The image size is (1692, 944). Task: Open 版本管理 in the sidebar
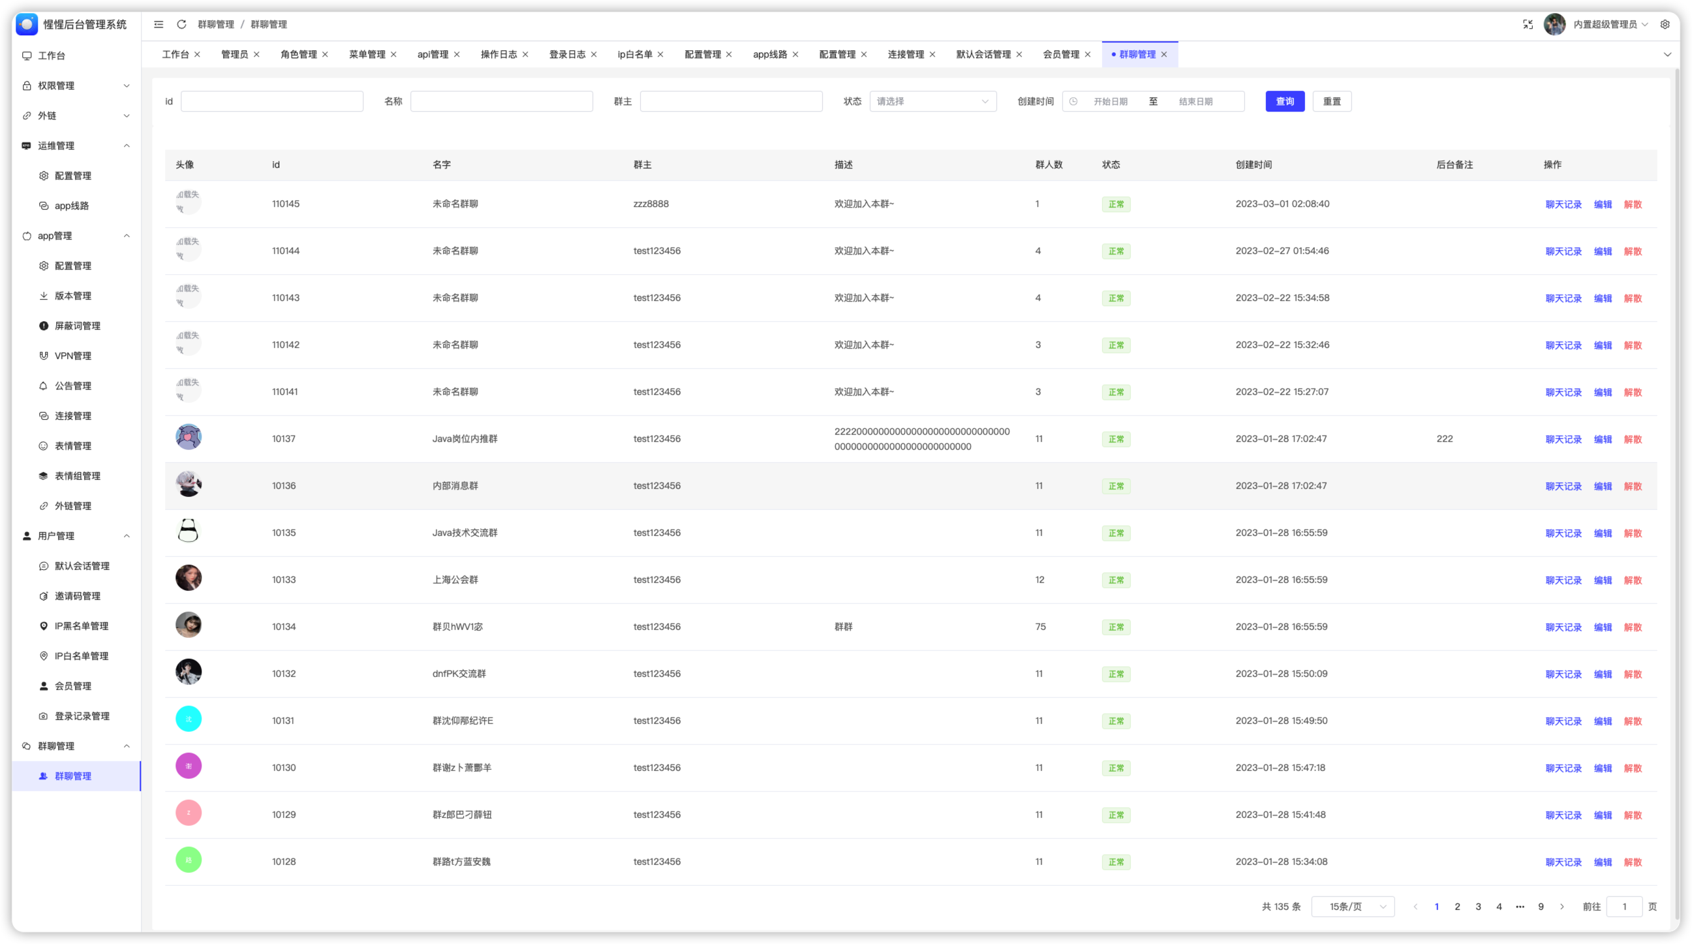72,296
